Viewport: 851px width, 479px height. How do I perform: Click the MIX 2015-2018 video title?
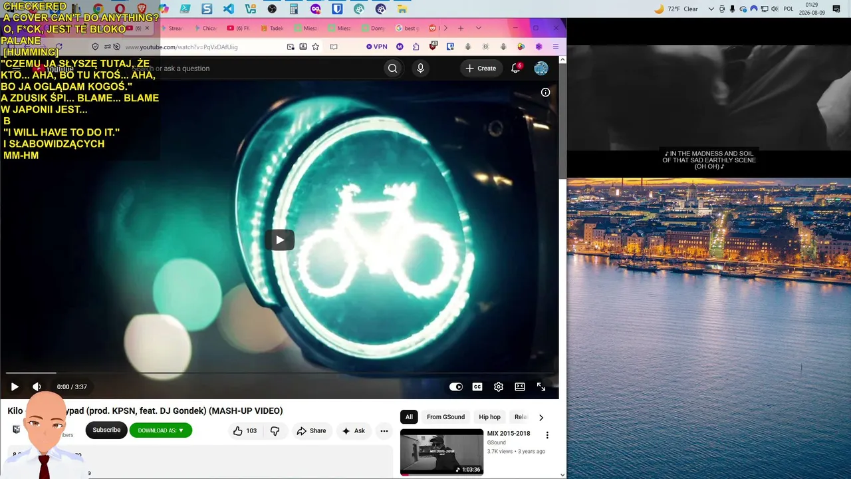coord(509,434)
